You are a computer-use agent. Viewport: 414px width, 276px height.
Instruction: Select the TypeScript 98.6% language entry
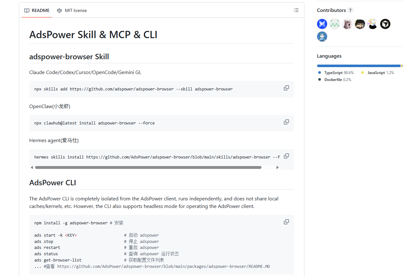pos(336,73)
